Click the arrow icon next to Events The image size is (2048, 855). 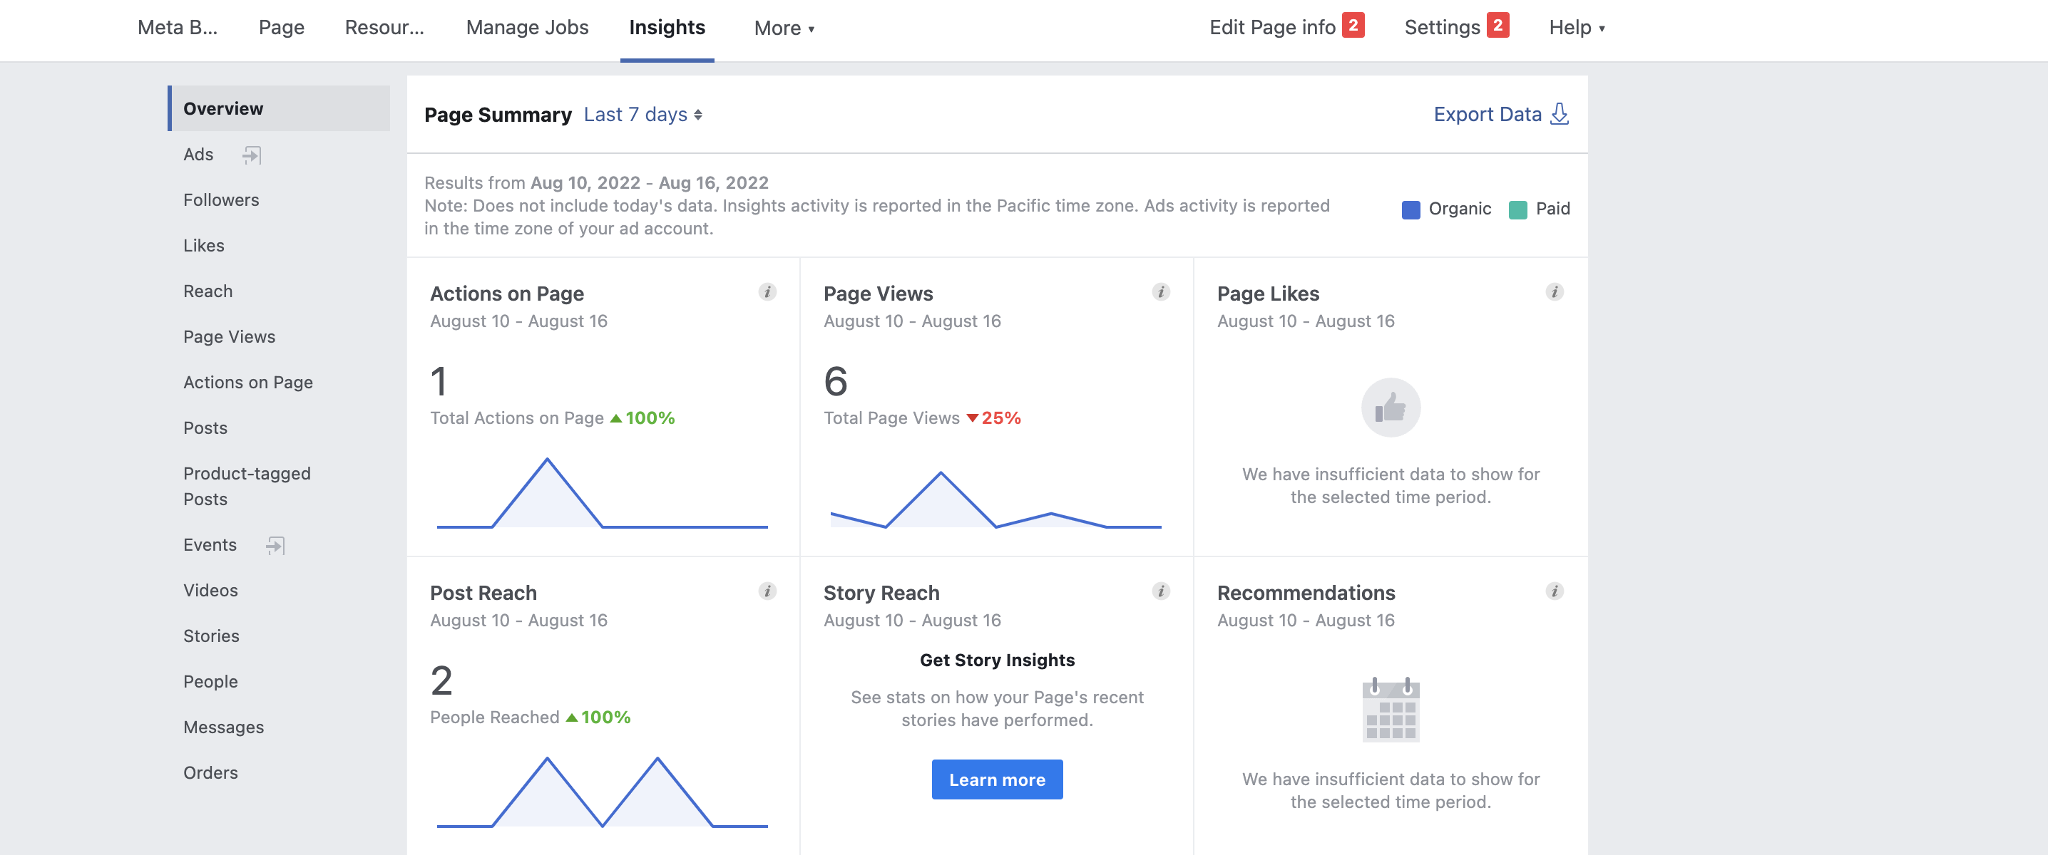pyautogui.click(x=275, y=545)
